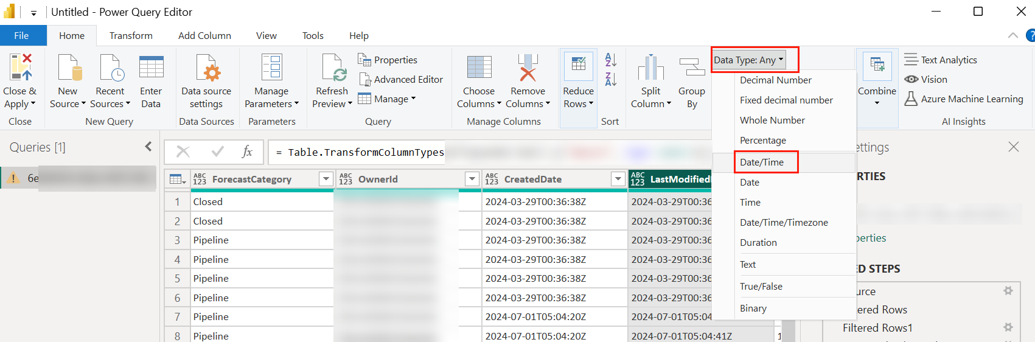Viewport: 1035px width, 342px height.
Task: Select the ForecastCategory column header
Action: pyautogui.click(x=262, y=179)
